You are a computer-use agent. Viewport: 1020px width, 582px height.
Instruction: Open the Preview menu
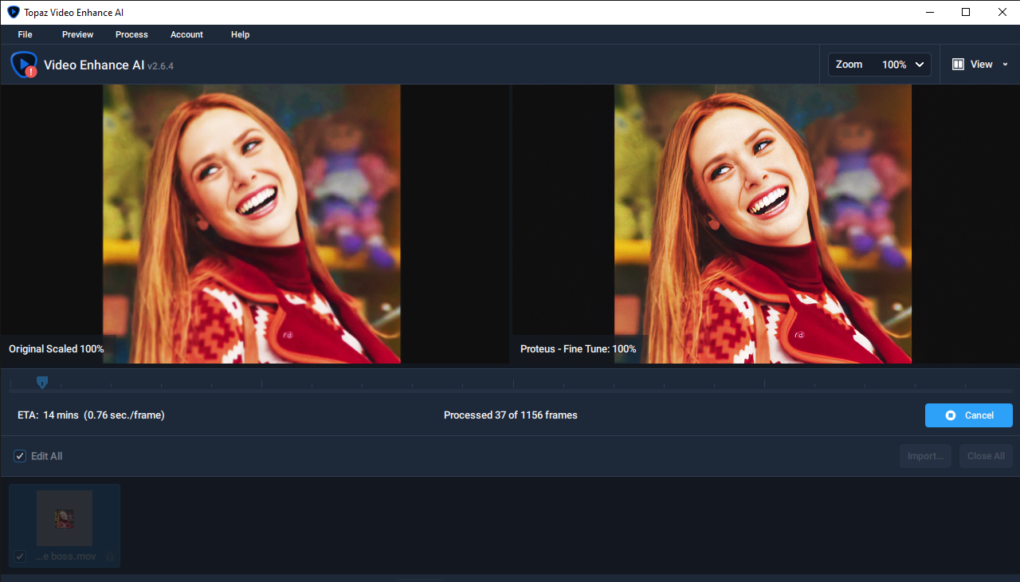[77, 34]
